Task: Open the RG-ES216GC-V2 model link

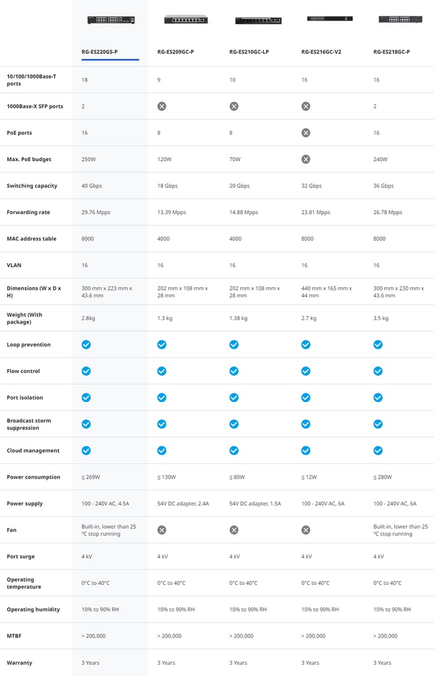Action: click(321, 51)
